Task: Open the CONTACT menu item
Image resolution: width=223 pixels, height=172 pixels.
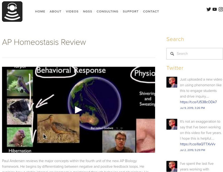Action: pos(151,11)
